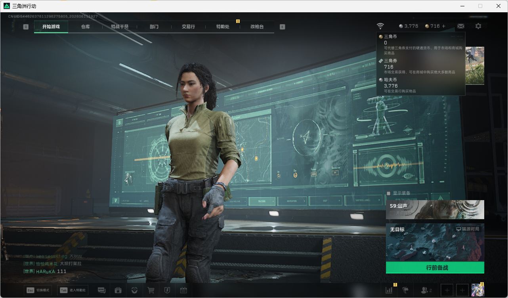
Task: Open the starred briefcase icon in bottom bar
Action: [x=118, y=290]
